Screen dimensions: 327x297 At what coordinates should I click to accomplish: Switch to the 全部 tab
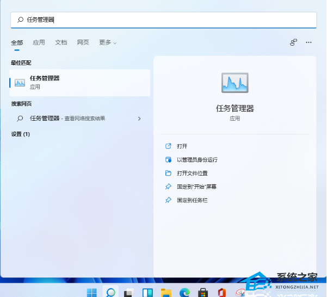pyautogui.click(x=17, y=42)
